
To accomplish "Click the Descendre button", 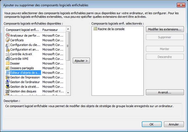I will [x=165, y=57].
